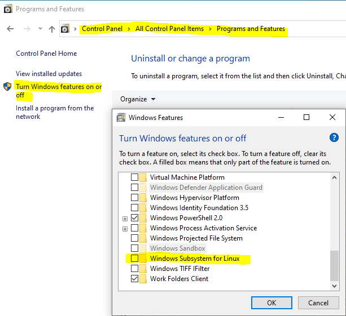Check Windows Projected File System checkbox
The image size is (346, 316).
coord(134,238)
